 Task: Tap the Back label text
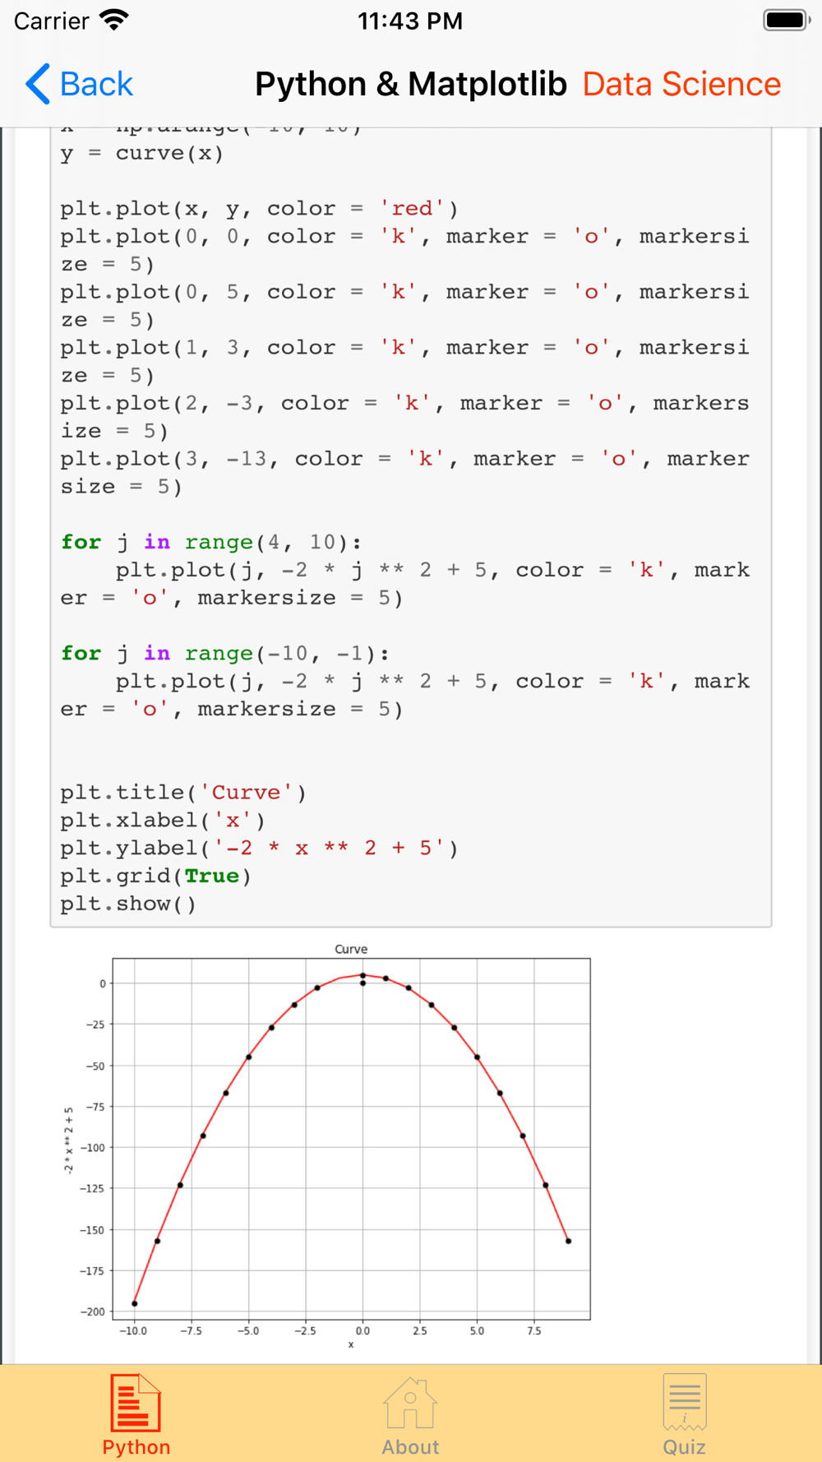[x=96, y=84]
